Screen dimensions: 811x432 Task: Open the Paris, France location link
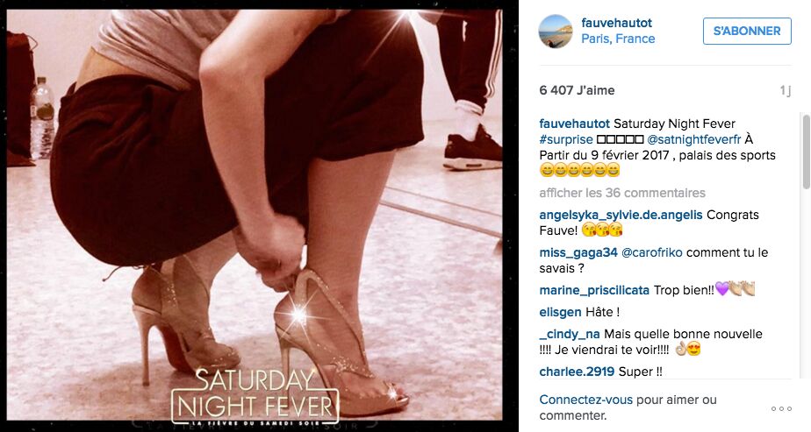click(618, 39)
